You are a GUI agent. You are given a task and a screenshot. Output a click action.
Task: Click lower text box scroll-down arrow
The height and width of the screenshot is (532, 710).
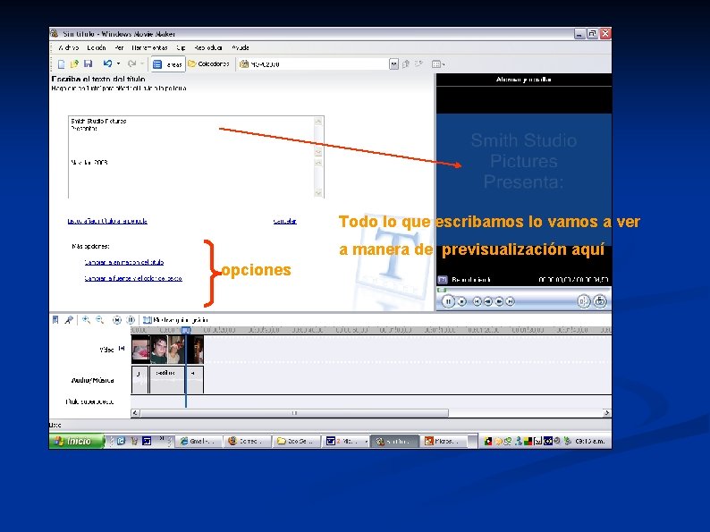click(x=318, y=193)
